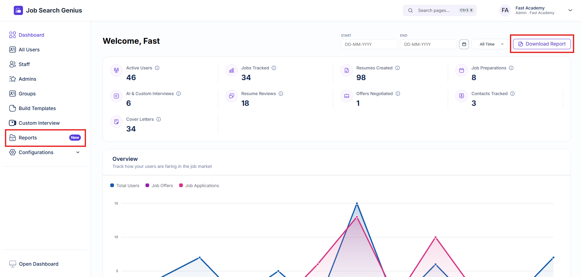Toggle Job Applications series in legend
581x277 pixels.
[199, 186]
